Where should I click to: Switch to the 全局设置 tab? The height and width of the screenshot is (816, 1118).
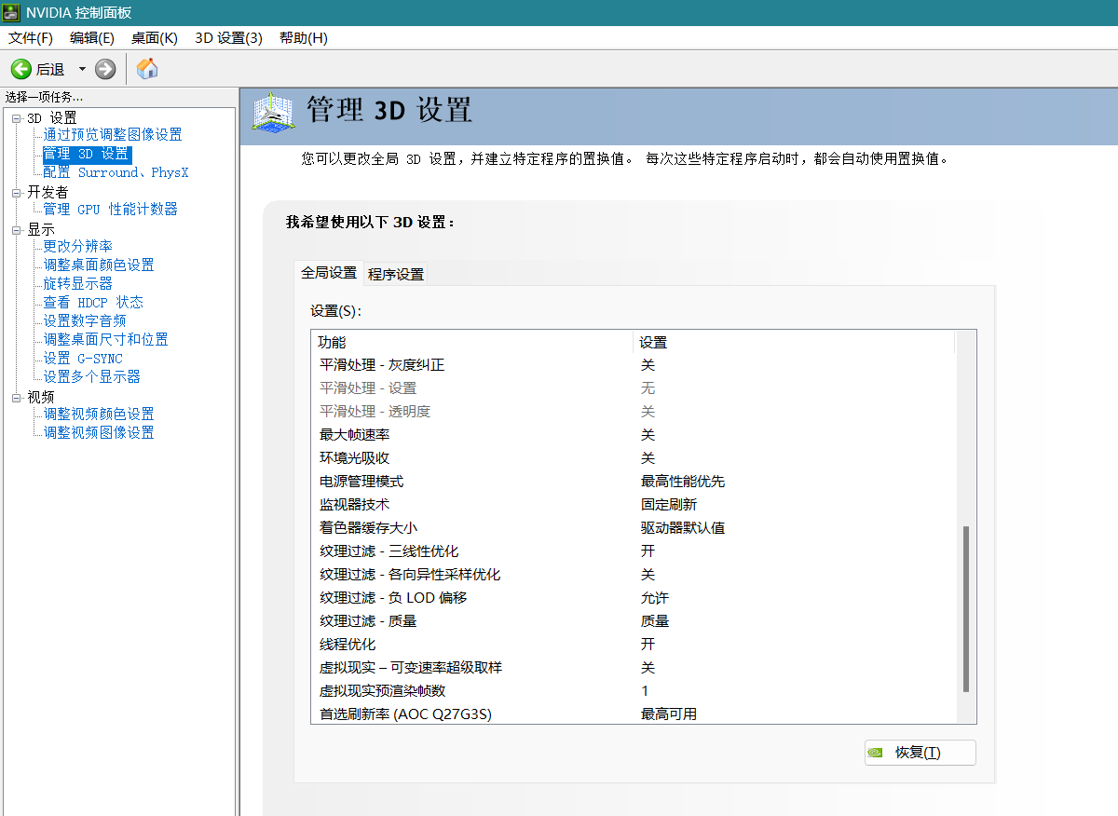point(329,273)
